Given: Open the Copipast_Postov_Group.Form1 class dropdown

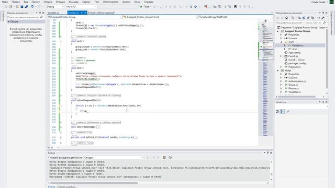Looking at the screenshot, I should pyautogui.click(x=160, y=17).
